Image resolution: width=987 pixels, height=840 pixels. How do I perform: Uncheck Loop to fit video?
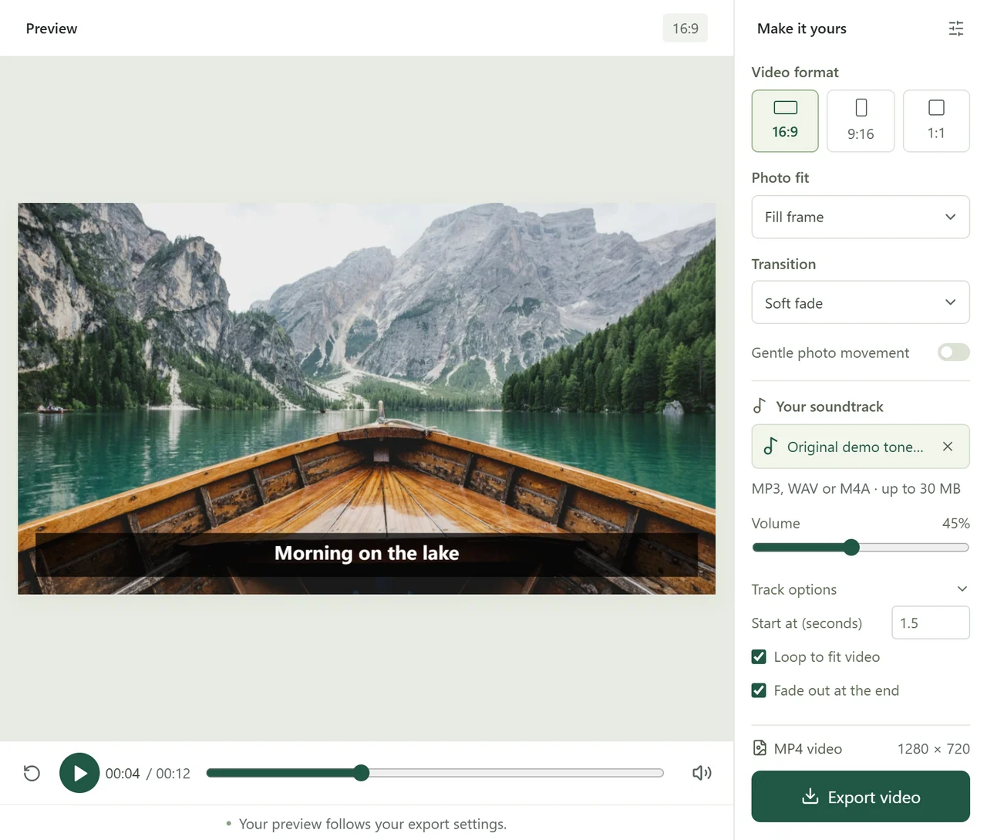[759, 656]
